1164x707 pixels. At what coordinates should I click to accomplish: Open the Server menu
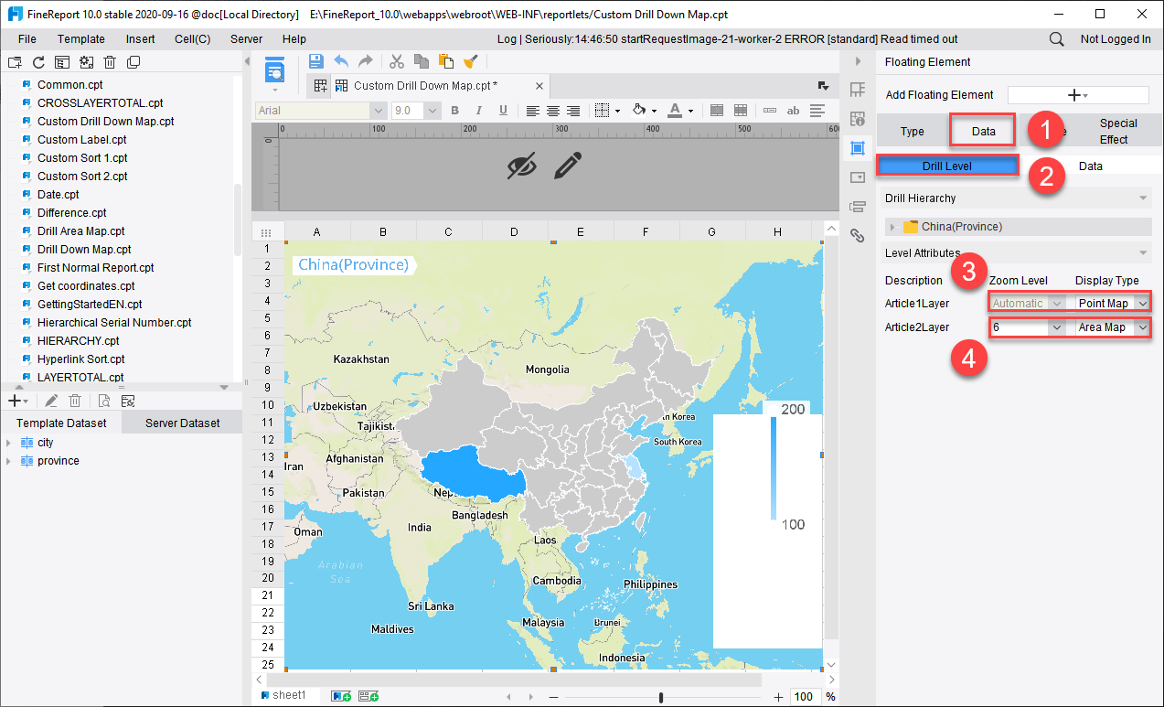click(x=247, y=39)
